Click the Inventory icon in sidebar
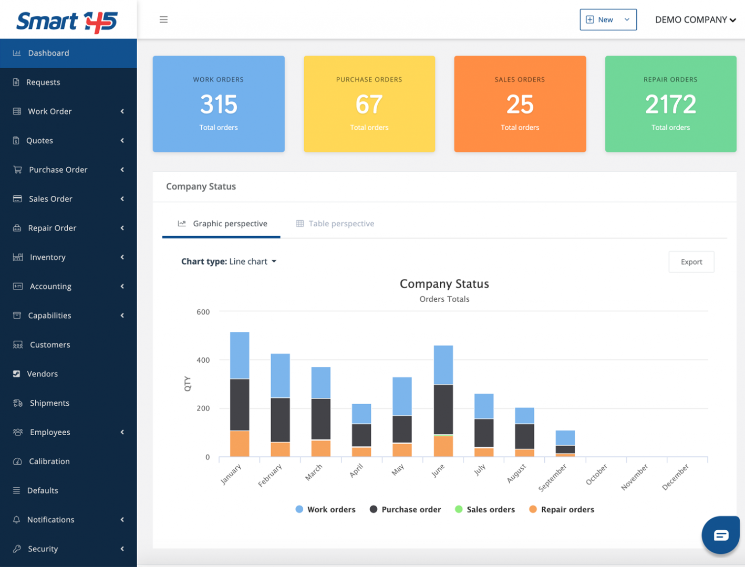 (x=16, y=257)
